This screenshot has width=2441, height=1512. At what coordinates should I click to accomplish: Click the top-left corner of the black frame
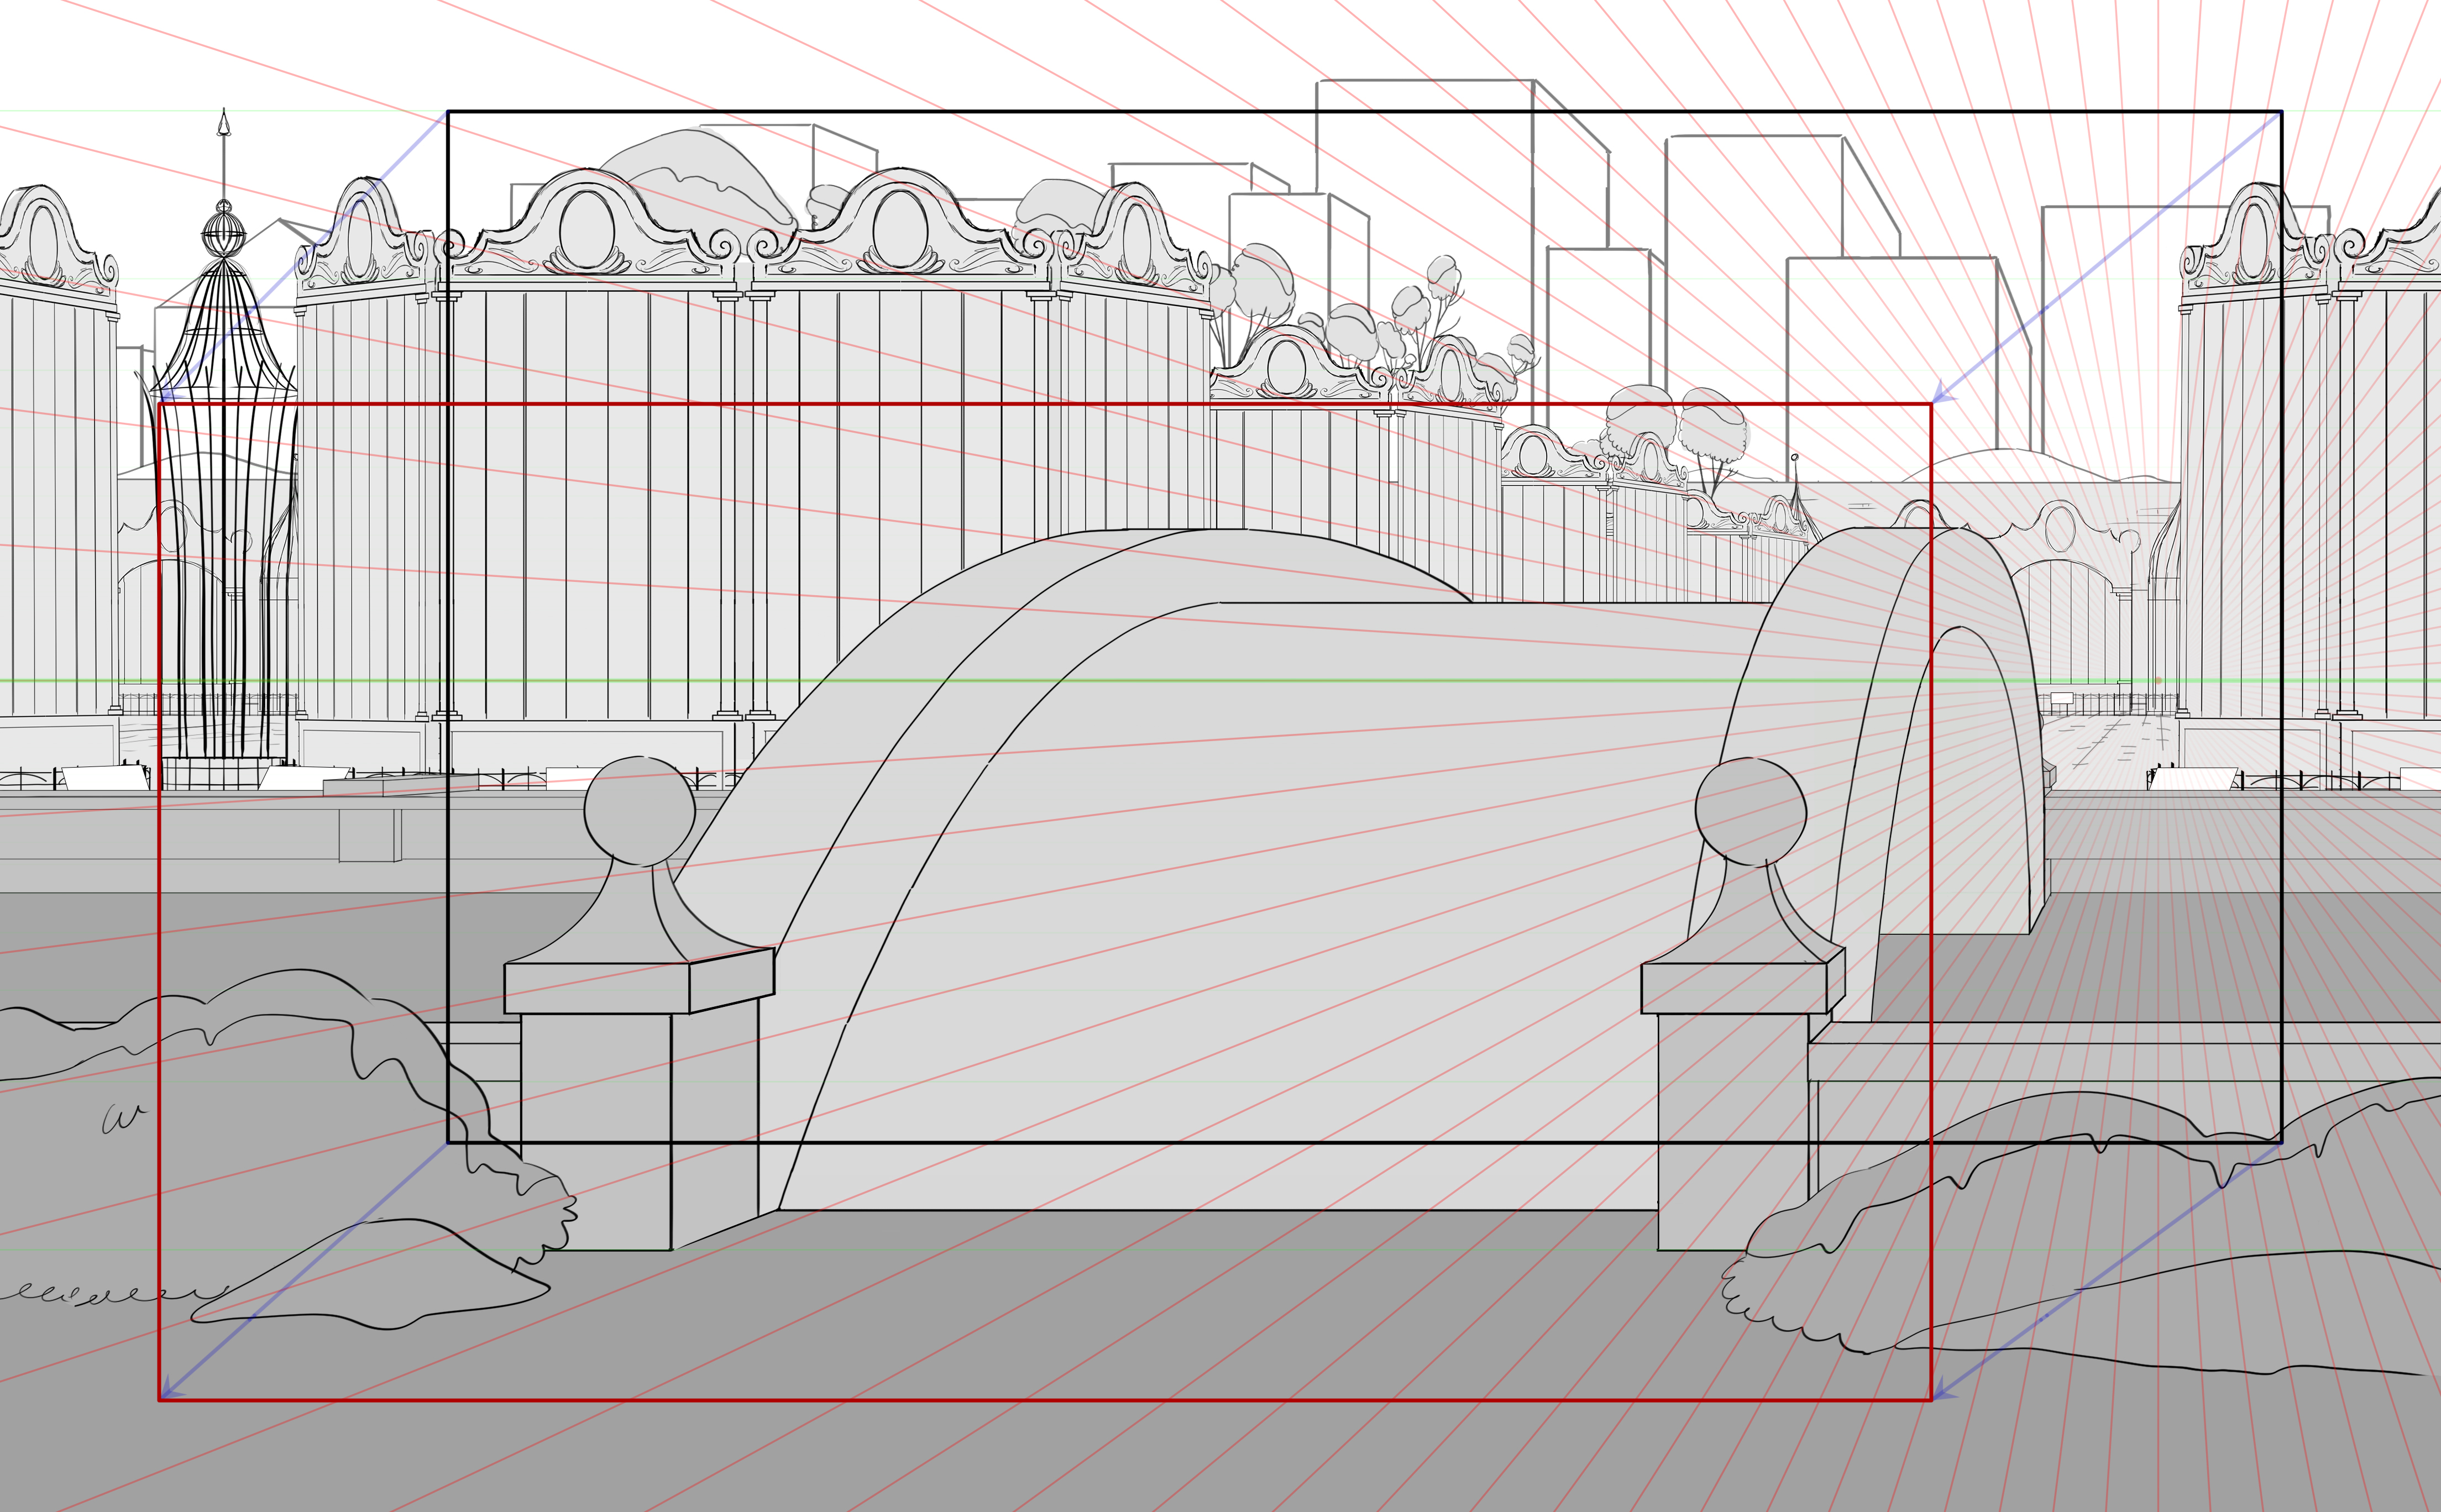448,112
